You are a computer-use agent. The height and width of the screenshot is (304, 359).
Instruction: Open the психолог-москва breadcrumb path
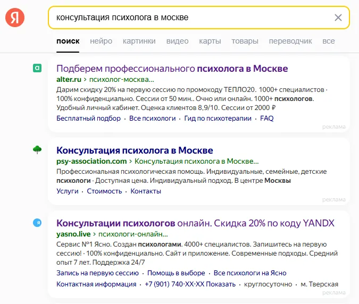[122, 79]
